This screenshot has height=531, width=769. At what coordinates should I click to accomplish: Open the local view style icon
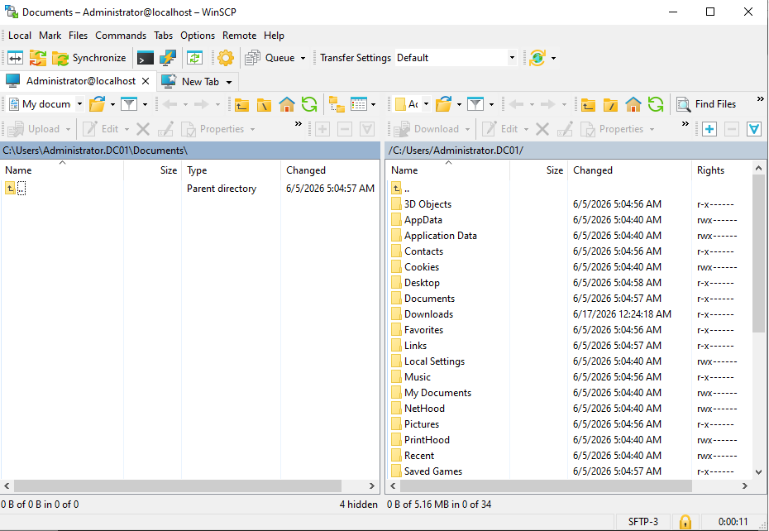[359, 104]
